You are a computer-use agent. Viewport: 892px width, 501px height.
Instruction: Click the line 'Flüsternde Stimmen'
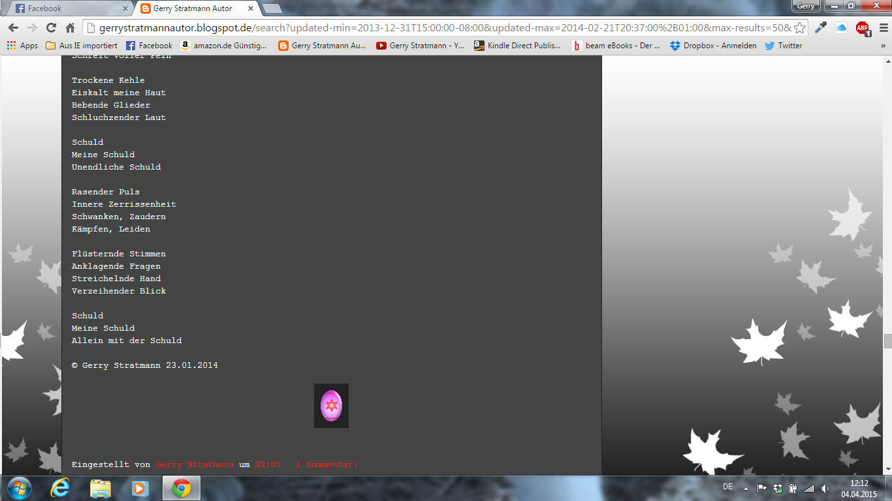(x=119, y=254)
